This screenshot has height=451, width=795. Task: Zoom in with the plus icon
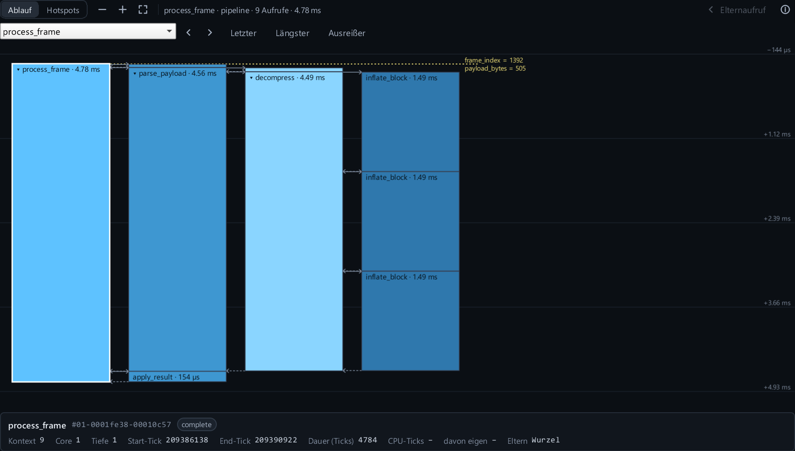coord(122,10)
